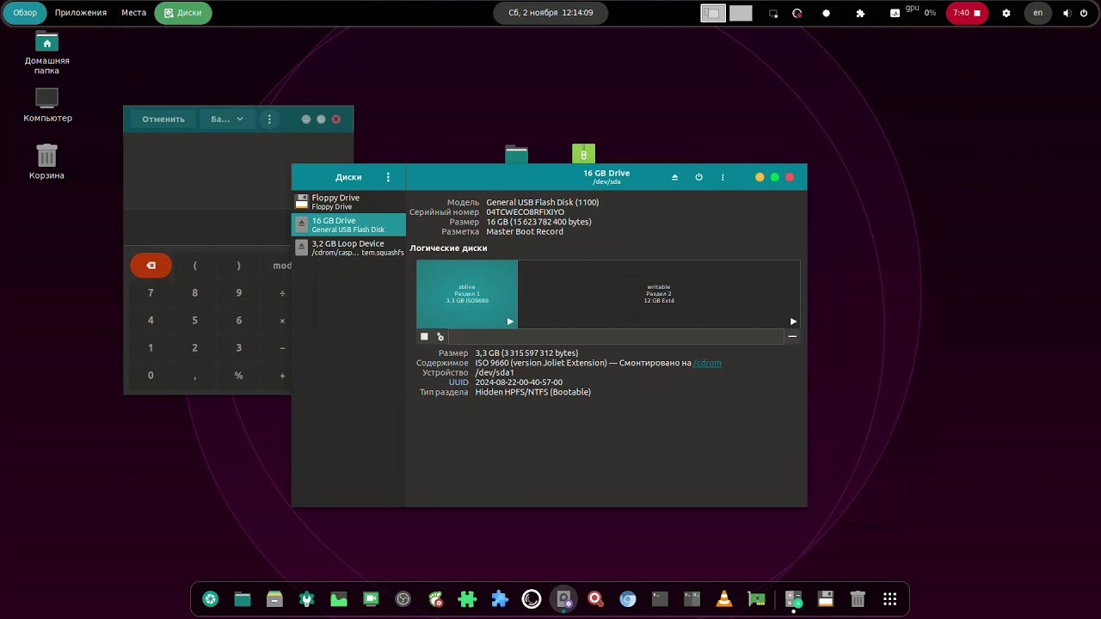Viewport: 1101px width, 619px height.
Task: Open the Обзор activities overview
Action: pyautogui.click(x=25, y=13)
